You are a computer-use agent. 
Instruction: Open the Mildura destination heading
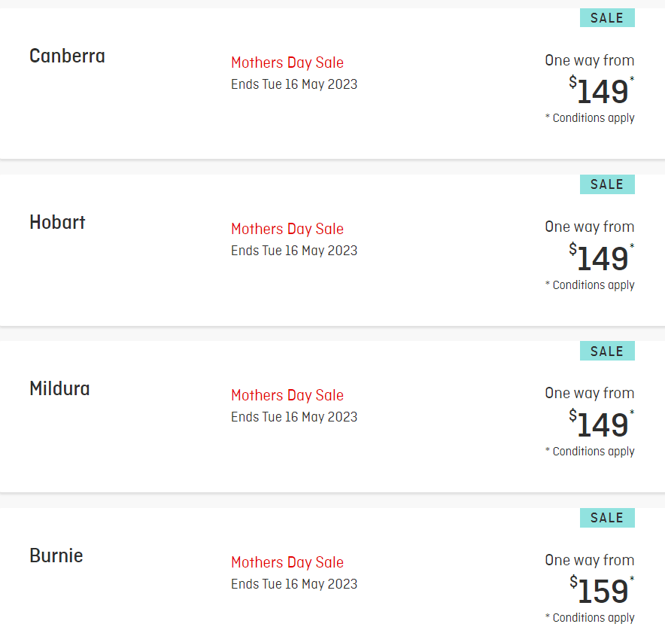(x=59, y=388)
